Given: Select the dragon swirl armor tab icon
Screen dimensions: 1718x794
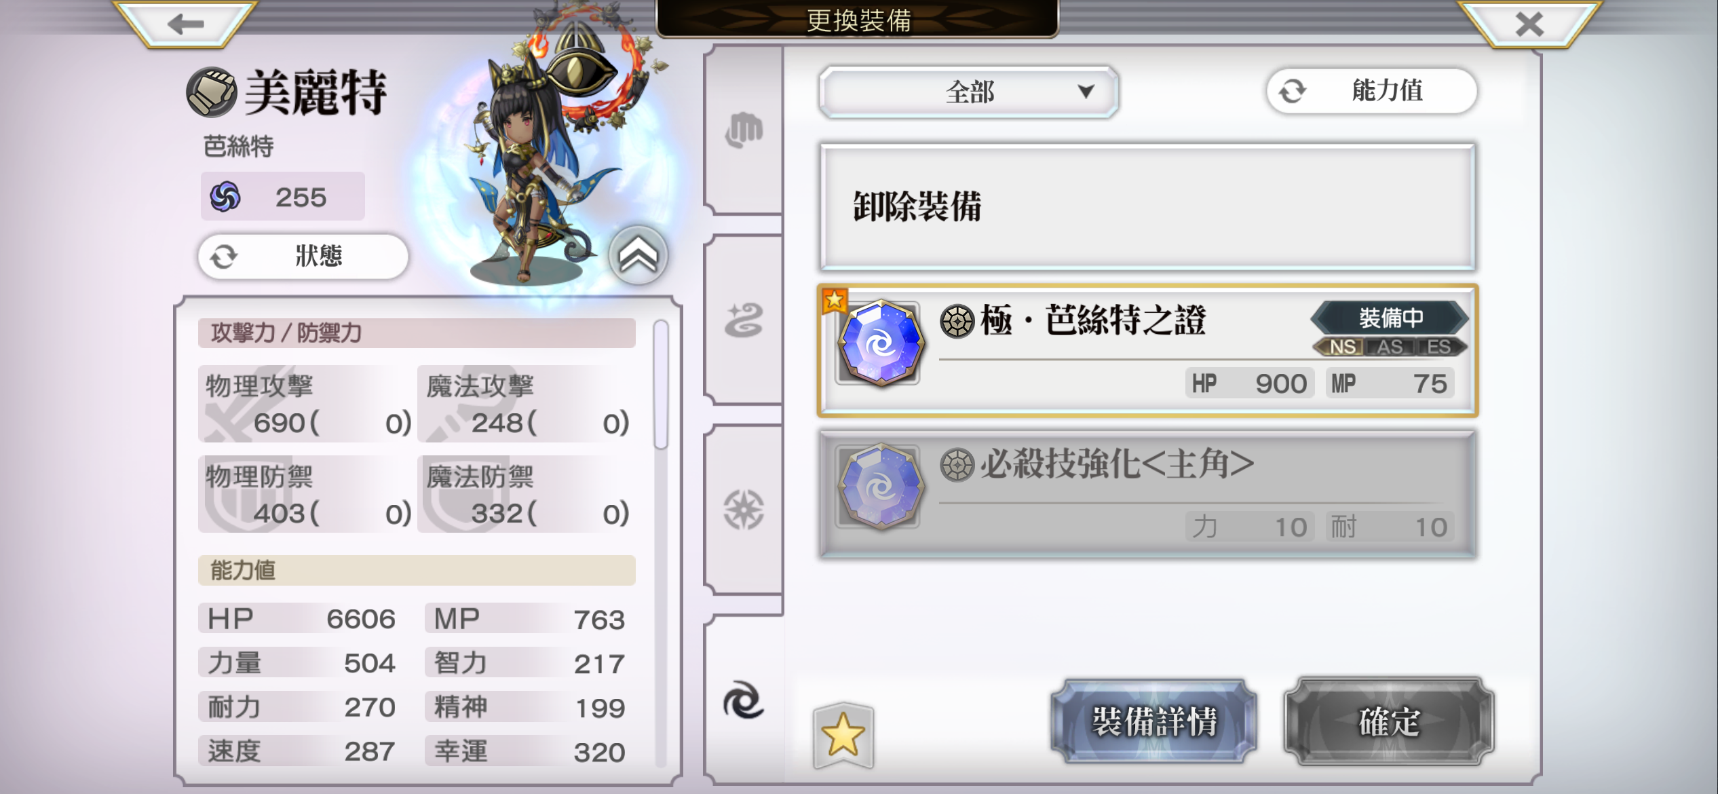Looking at the screenshot, I should pos(744,320).
